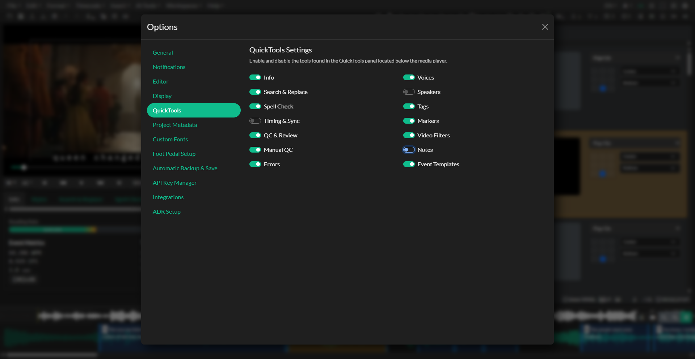Open the General settings section
This screenshot has height=359, width=695.
point(163,52)
